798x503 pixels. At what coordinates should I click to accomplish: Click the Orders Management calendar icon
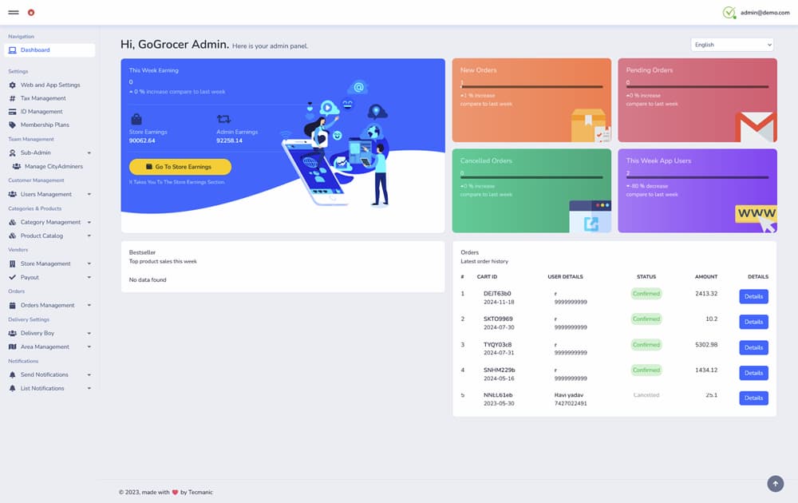(x=12, y=306)
